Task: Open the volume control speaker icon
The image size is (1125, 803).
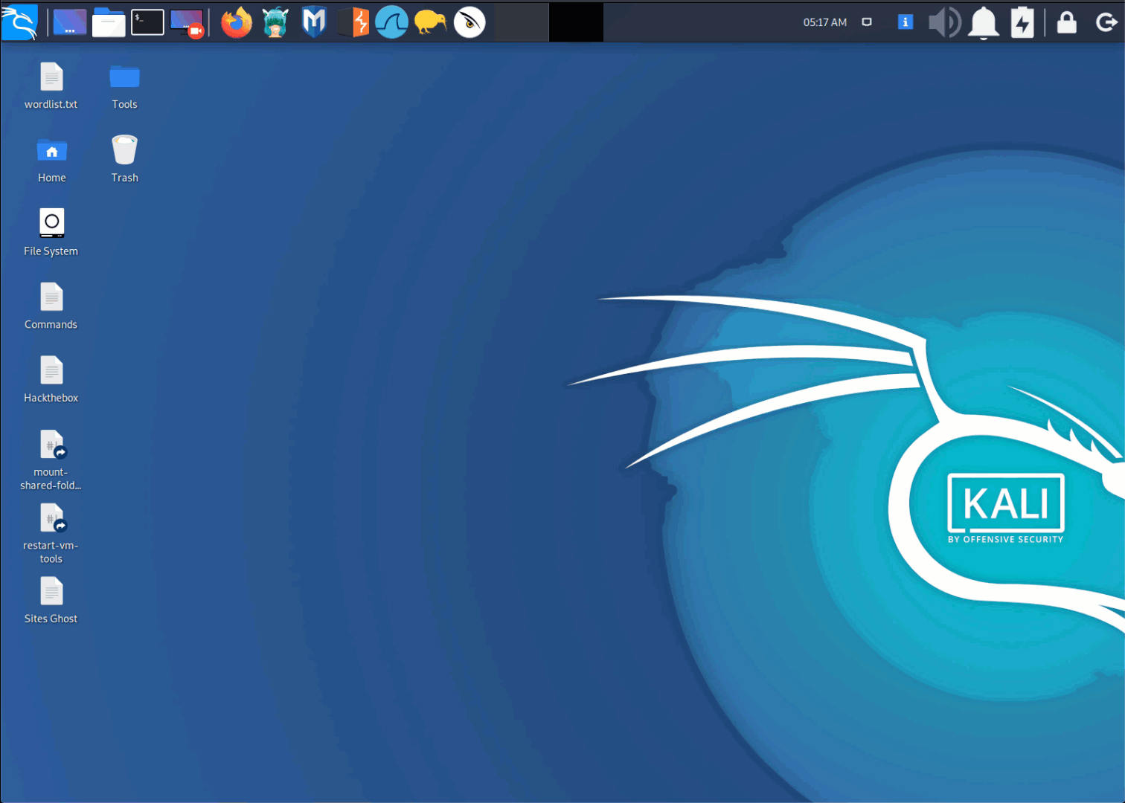Action: (944, 22)
